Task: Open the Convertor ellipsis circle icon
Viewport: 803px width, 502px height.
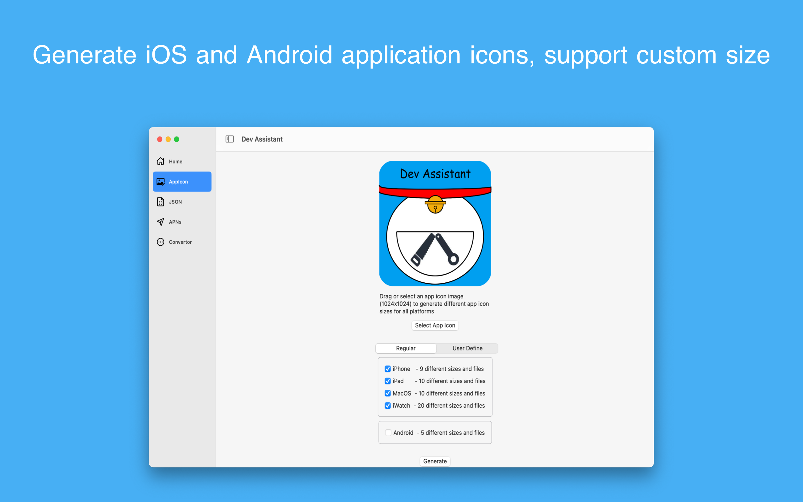Action: tap(161, 242)
